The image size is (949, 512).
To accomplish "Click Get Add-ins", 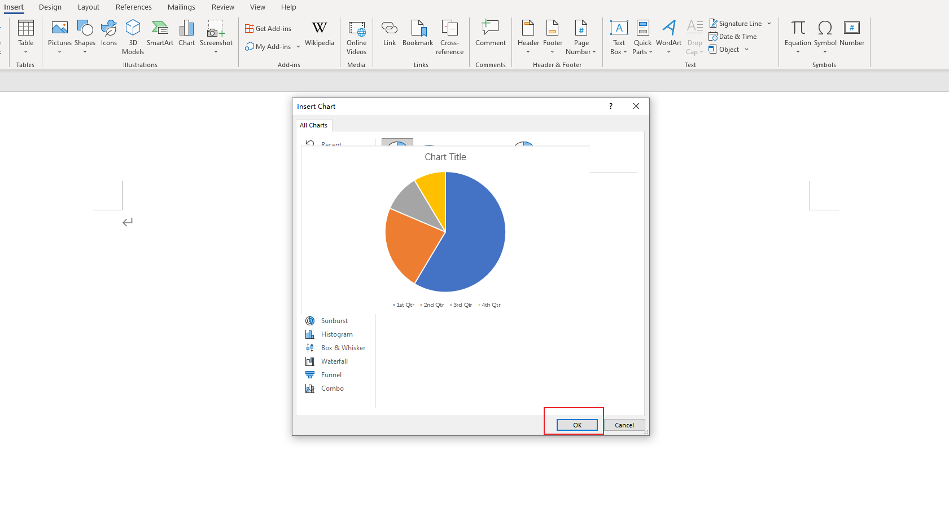I will click(268, 28).
